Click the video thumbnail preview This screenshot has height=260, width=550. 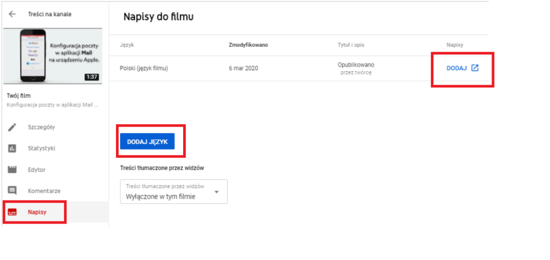[54, 56]
